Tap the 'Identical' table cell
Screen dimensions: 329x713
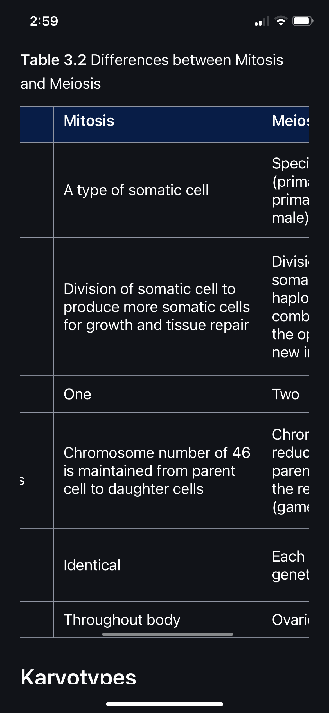(x=158, y=565)
